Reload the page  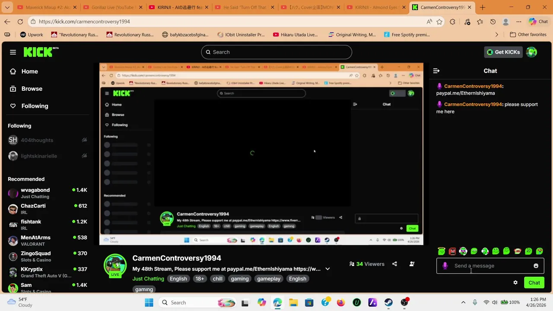click(20, 22)
